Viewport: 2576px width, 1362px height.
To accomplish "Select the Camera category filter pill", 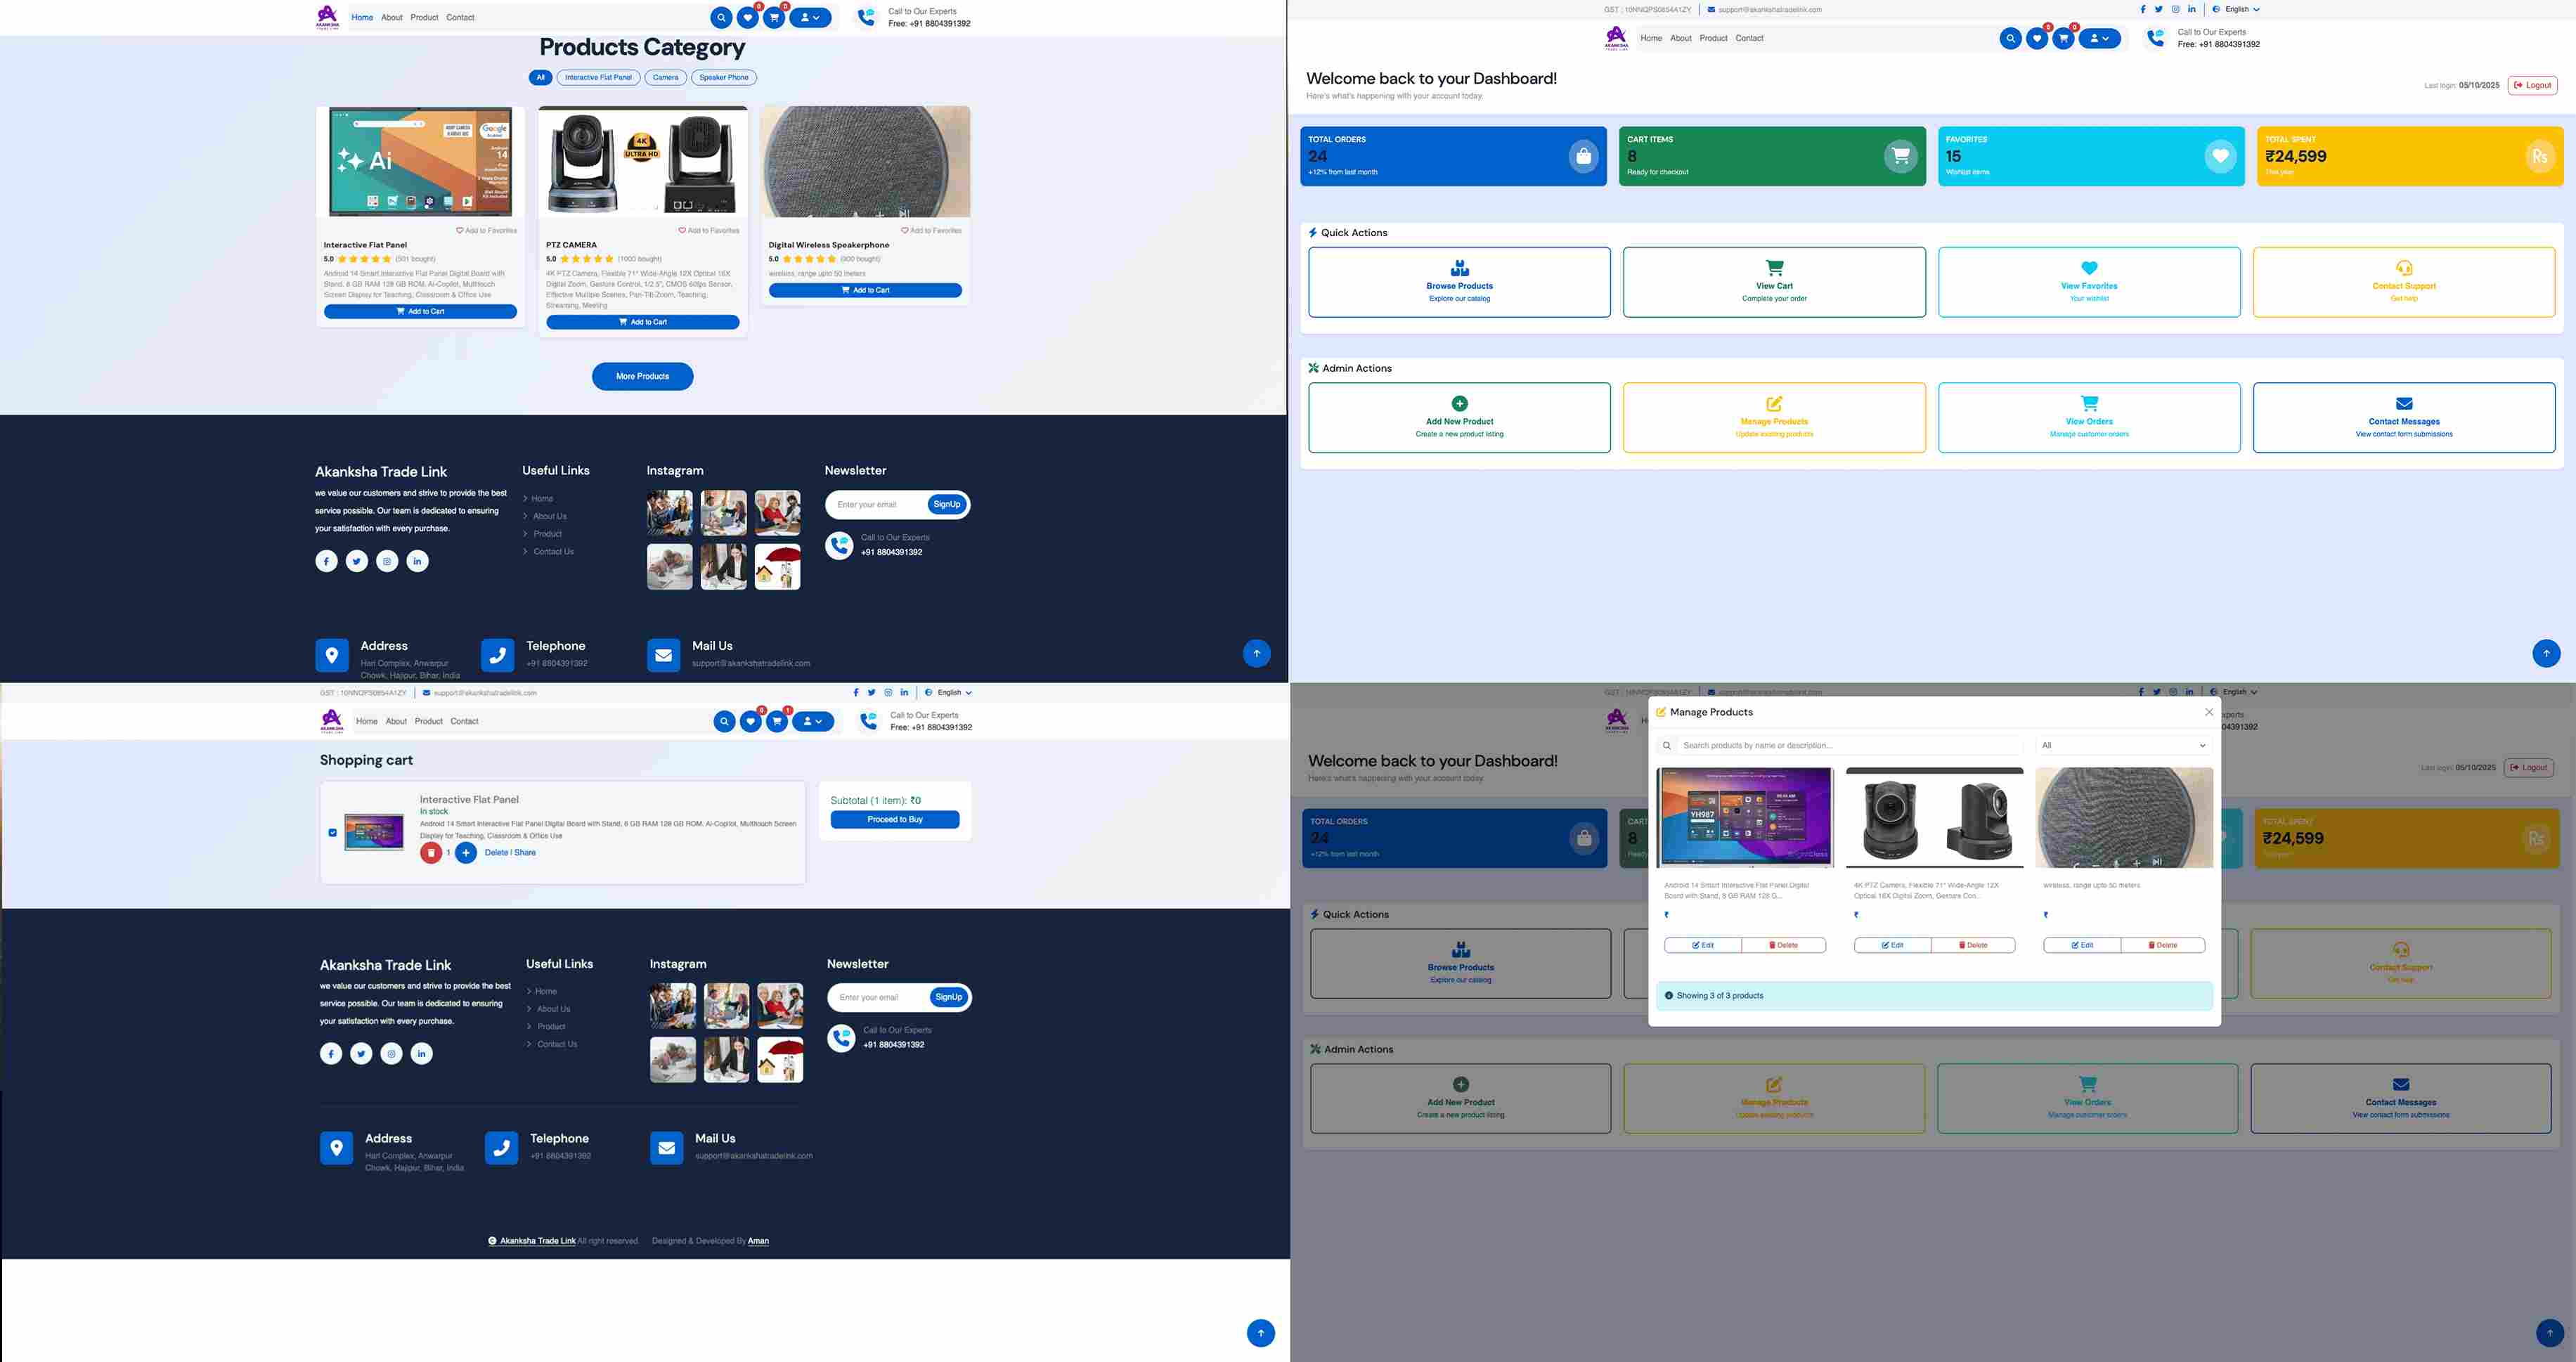I will coord(665,78).
